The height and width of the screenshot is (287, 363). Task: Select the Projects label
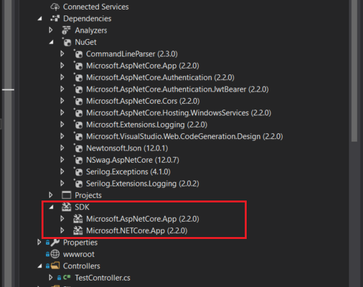(88, 195)
